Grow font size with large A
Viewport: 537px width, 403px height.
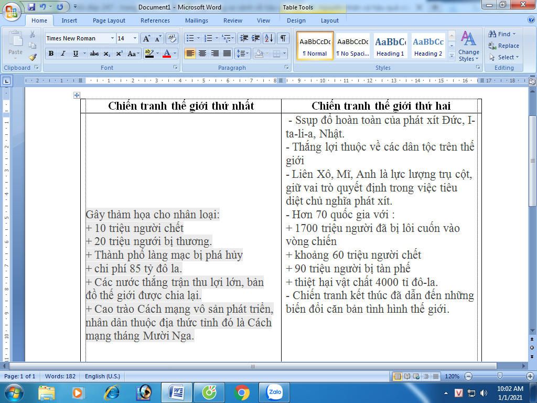[x=146, y=38]
